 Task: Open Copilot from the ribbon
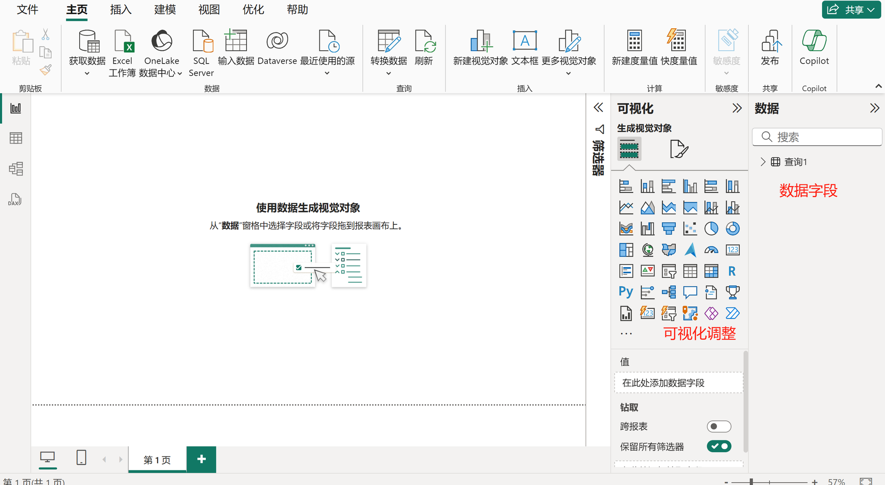[x=814, y=48]
